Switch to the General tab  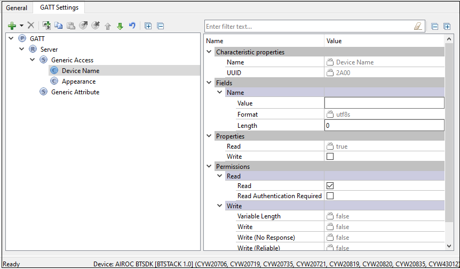tap(17, 7)
